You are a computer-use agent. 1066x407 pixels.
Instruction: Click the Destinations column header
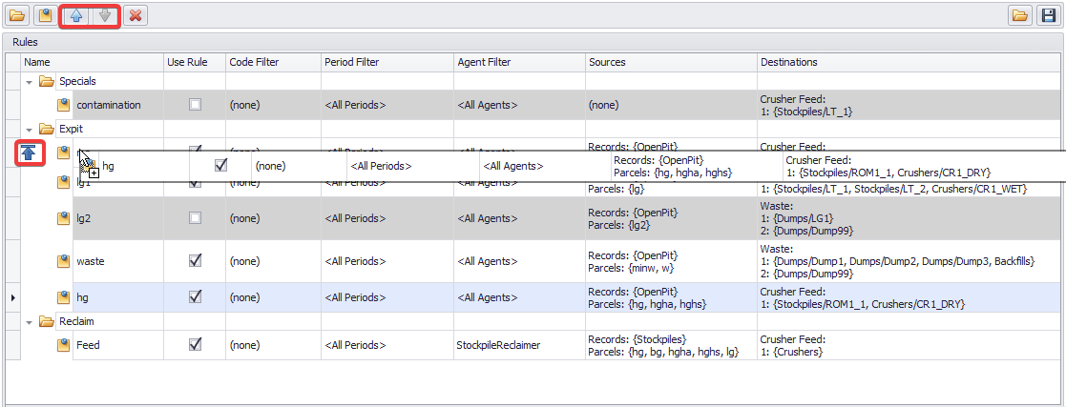[x=788, y=62]
